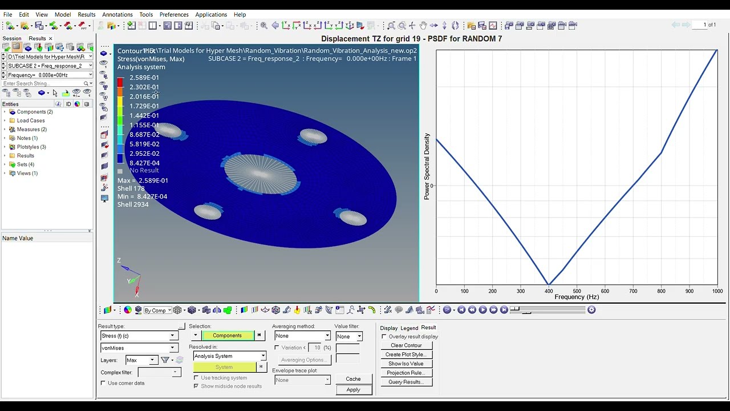Click the layers stack icon next to Max
The height and width of the screenshot is (411, 730).
pos(179,360)
